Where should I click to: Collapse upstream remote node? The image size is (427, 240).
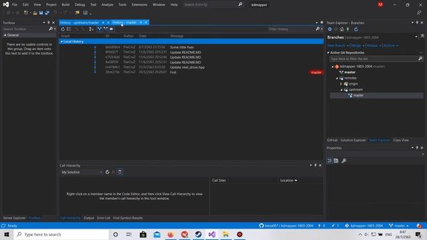pyautogui.click(x=341, y=90)
